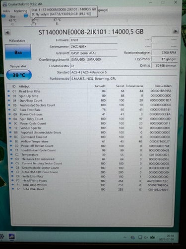Screen dimensions: 186x249
Task: Click the Enhetsbokstav field showing D:
Action: [94, 66]
